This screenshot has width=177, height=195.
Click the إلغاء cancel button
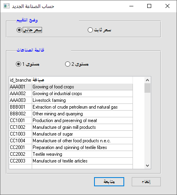click(146, 182)
